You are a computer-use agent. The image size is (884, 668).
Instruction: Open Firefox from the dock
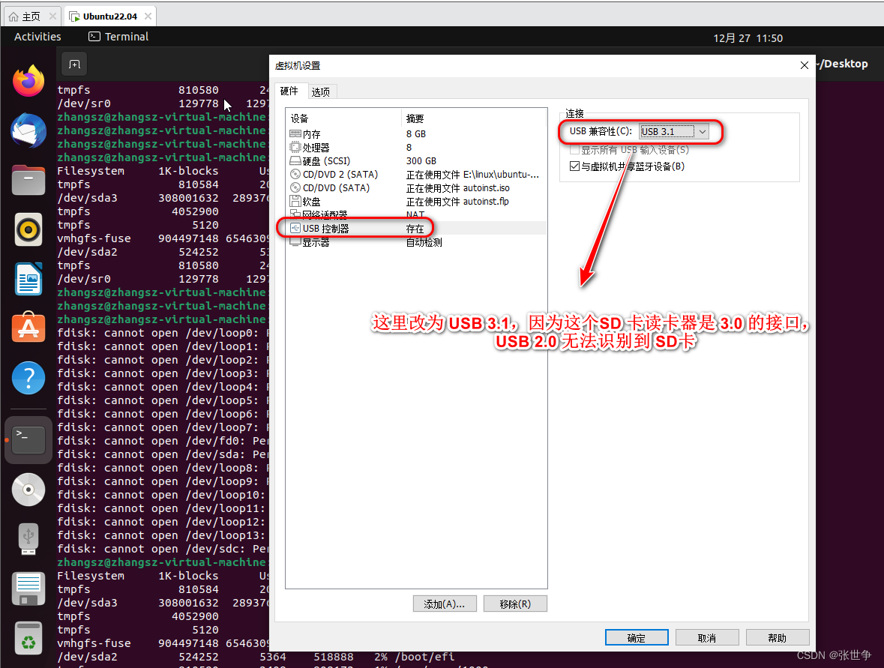pyautogui.click(x=28, y=80)
